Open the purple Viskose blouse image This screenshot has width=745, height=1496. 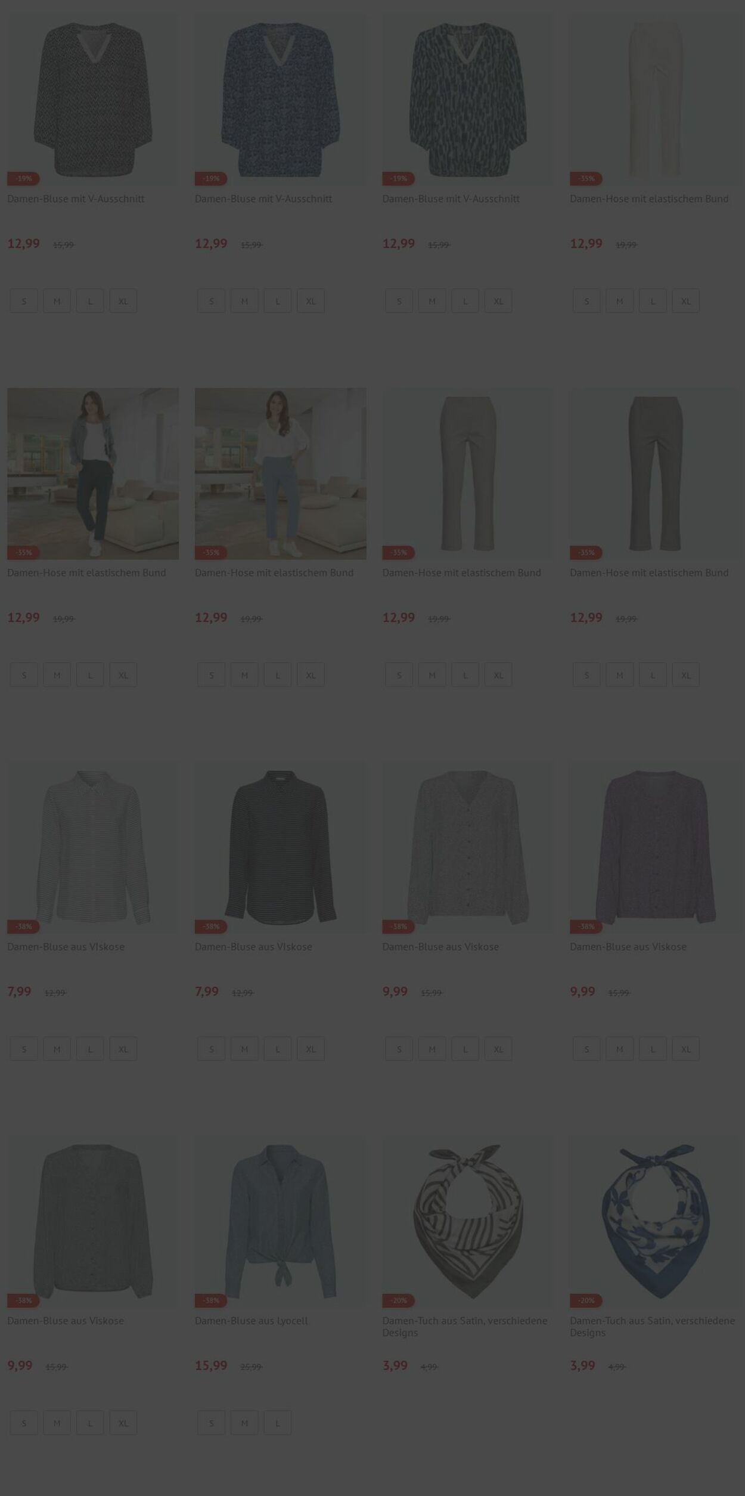tap(656, 848)
